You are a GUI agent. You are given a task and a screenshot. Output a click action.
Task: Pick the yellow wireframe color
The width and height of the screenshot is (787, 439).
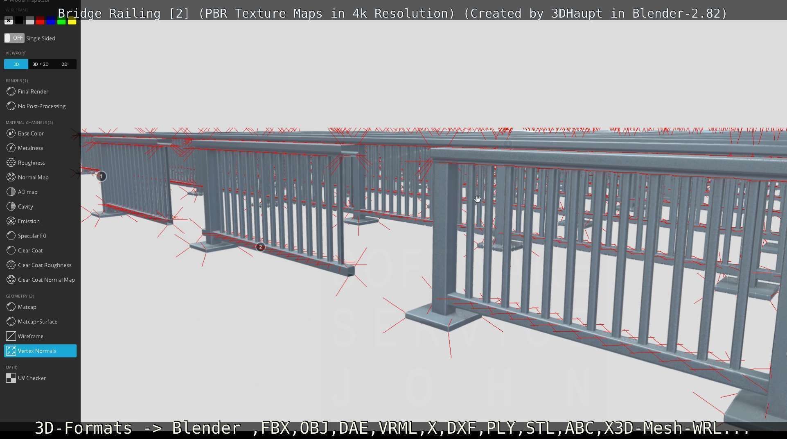point(72,20)
